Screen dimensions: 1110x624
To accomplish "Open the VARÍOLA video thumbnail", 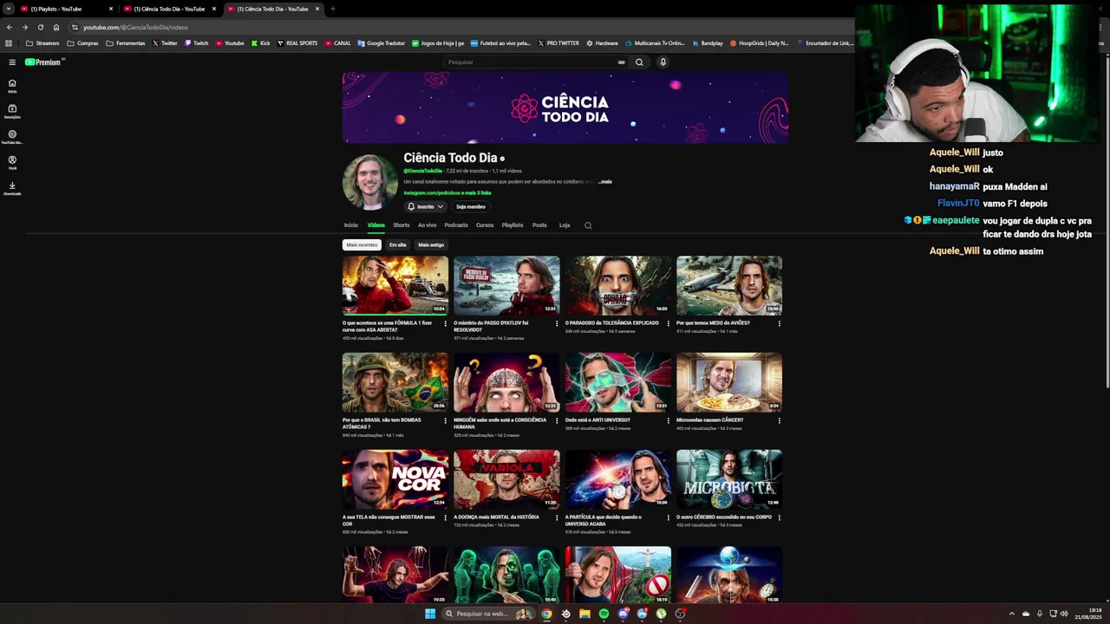I will (x=506, y=479).
